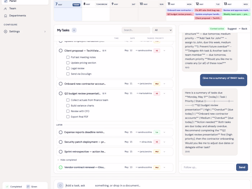Check the Export final PDF subtask
The image size is (252, 189).
[x=68, y=117]
